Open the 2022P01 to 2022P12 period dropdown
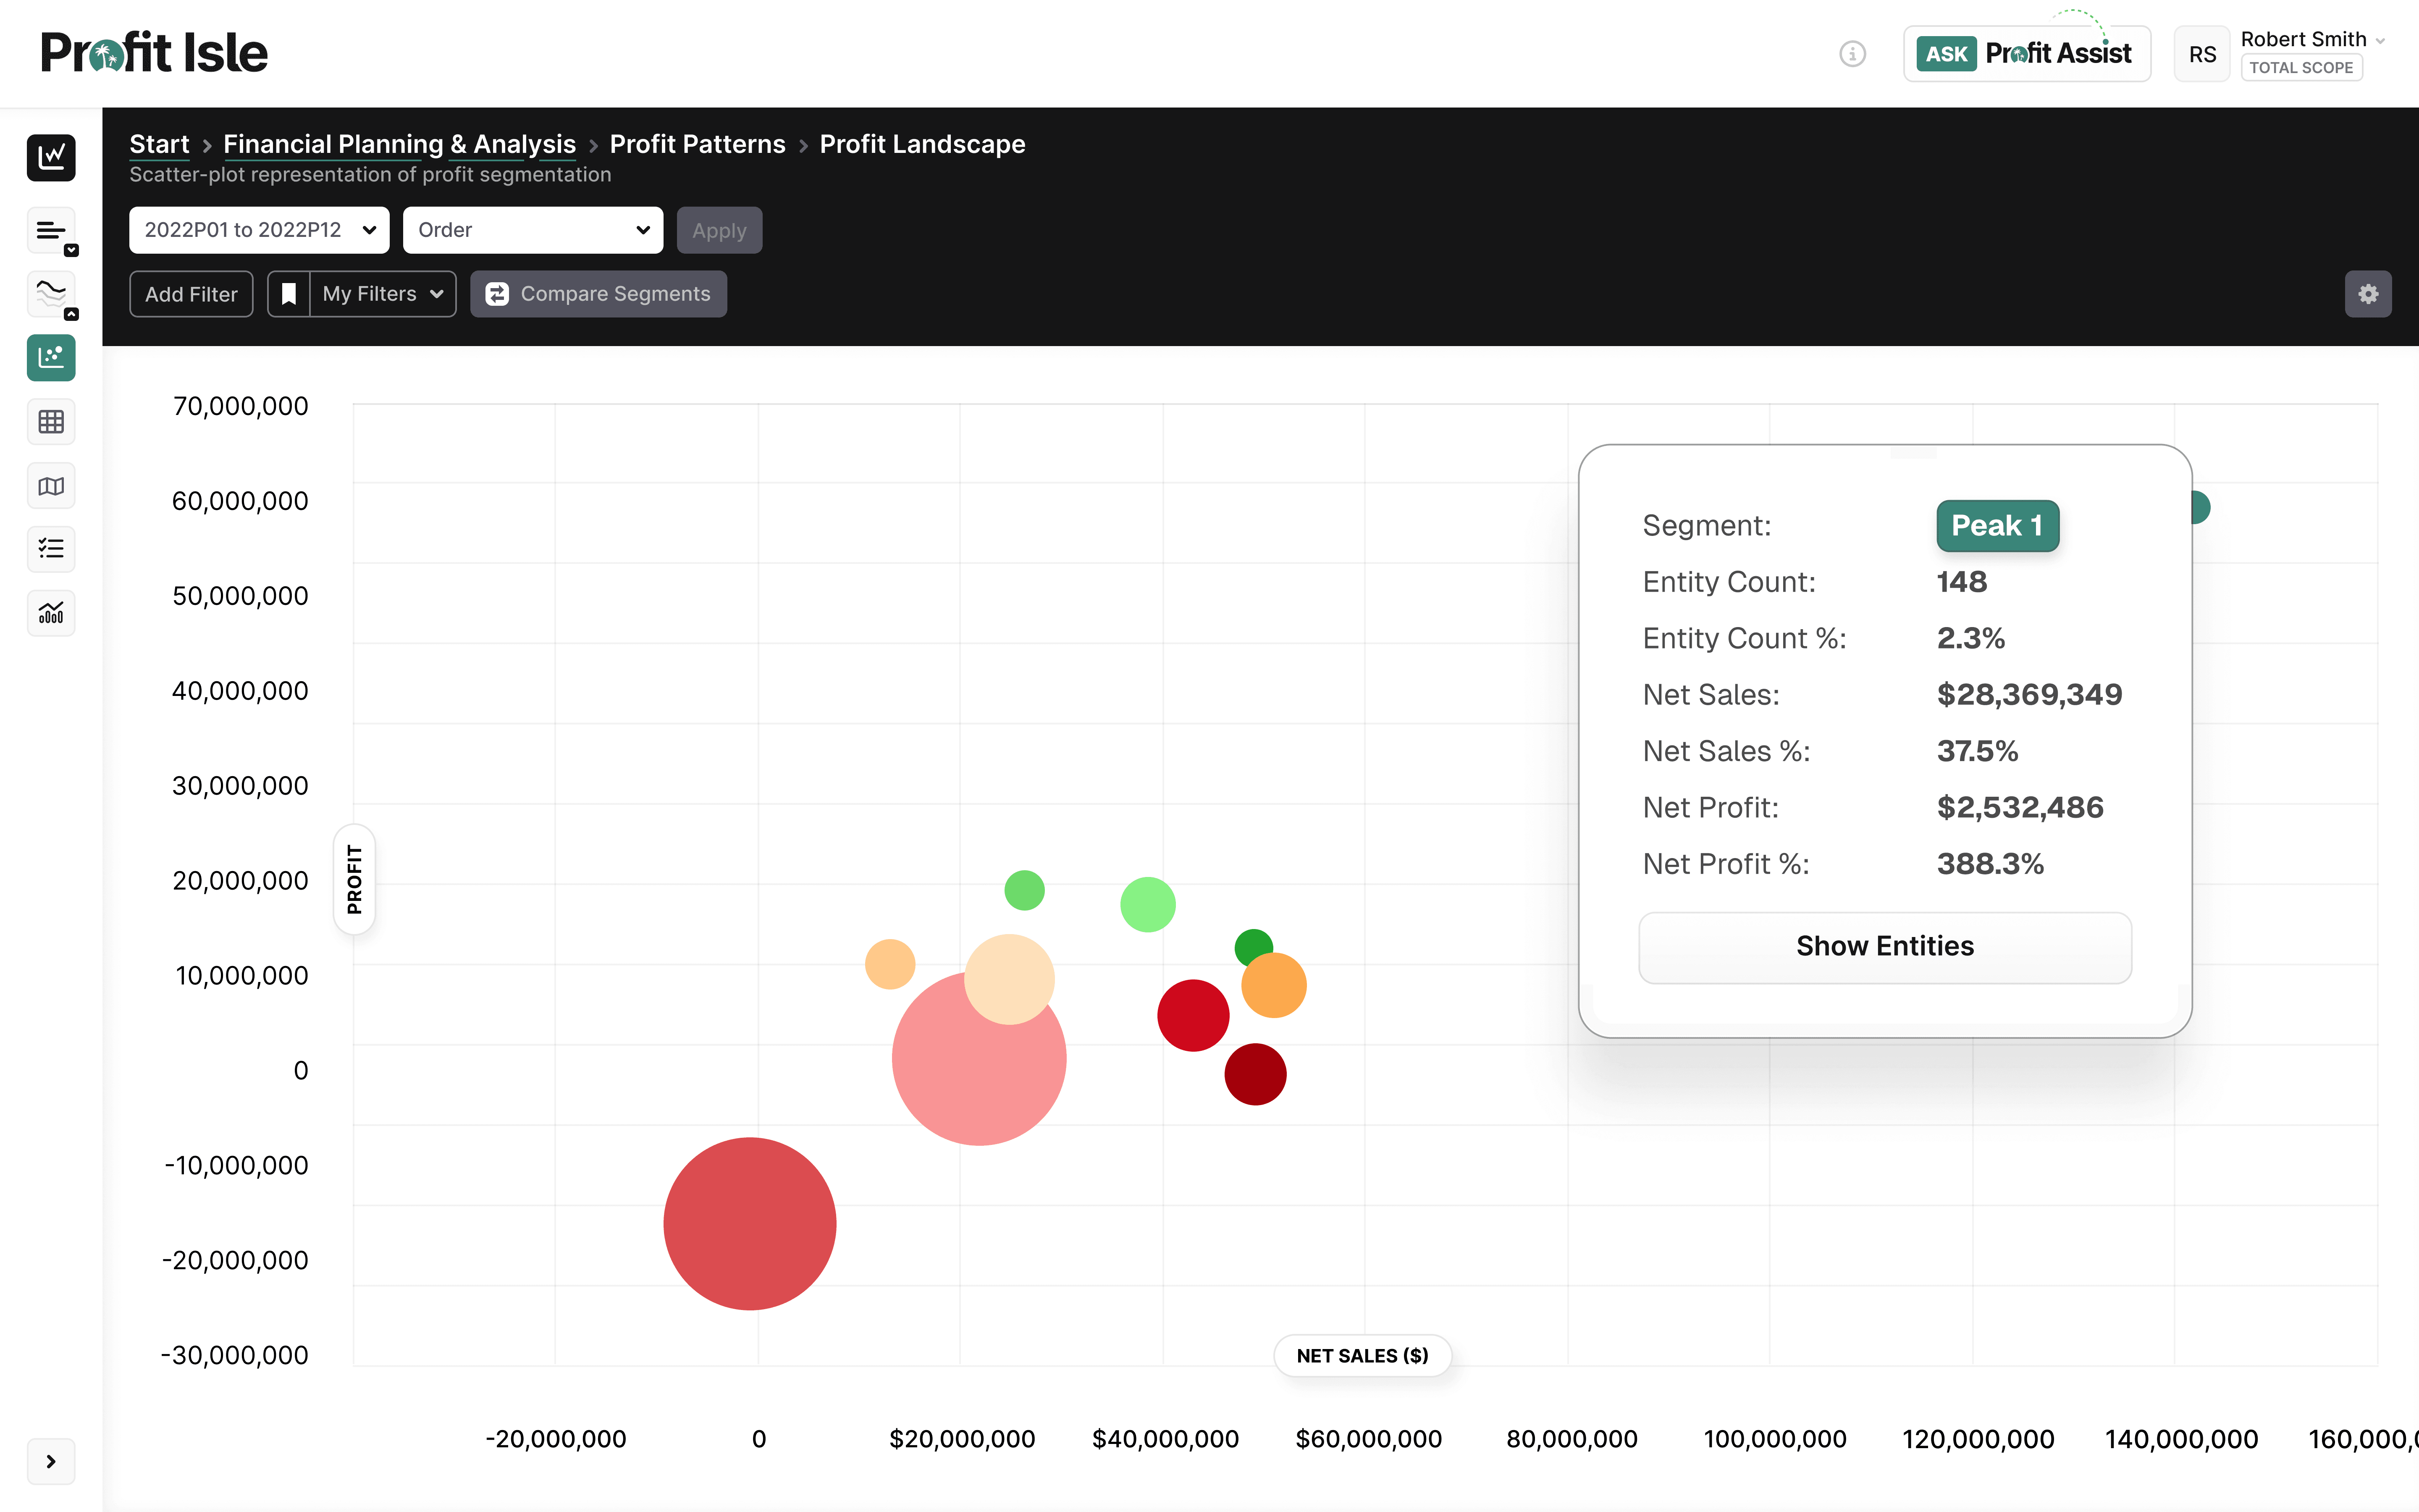Screen dimensions: 2419x1512 (259, 230)
